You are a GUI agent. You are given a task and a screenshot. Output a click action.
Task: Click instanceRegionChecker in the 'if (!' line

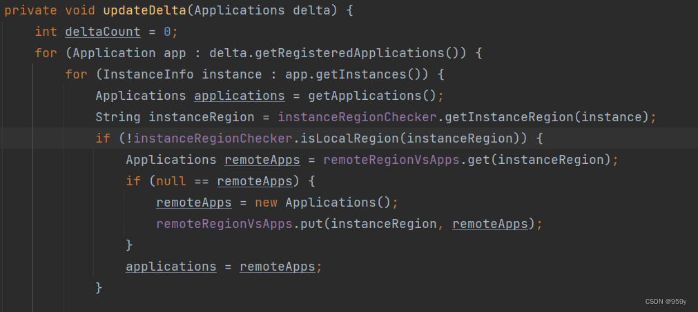[213, 138]
